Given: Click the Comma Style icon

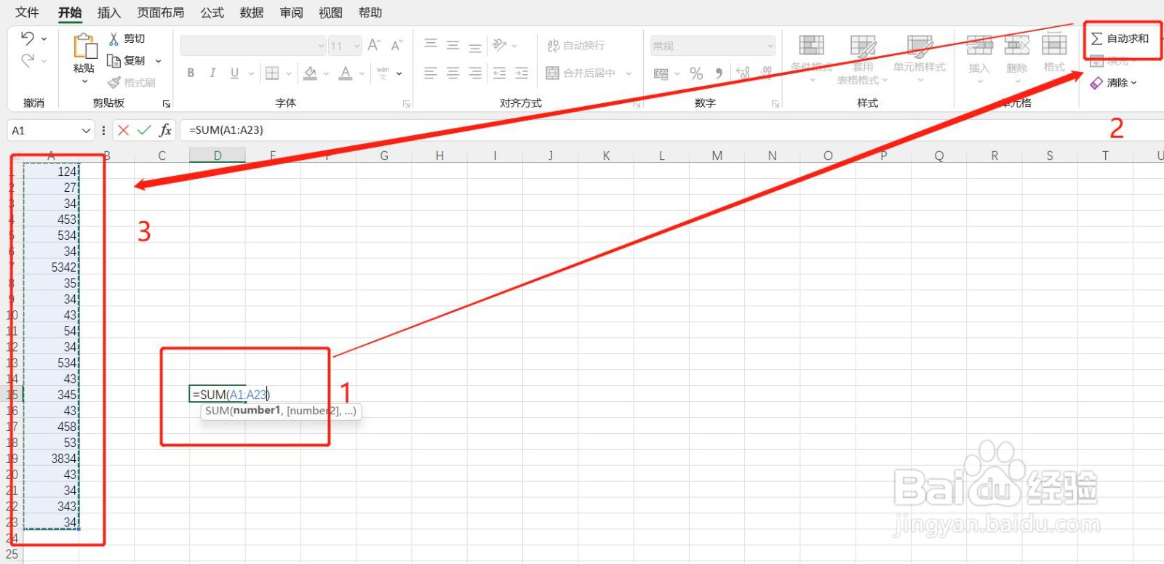Looking at the screenshot, I should point(719,73).
